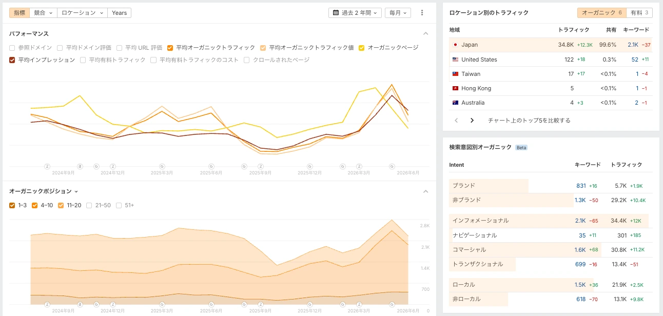
Task: Uncheck 平均オーガニックトラフィック metric
Action: point(170,48)
